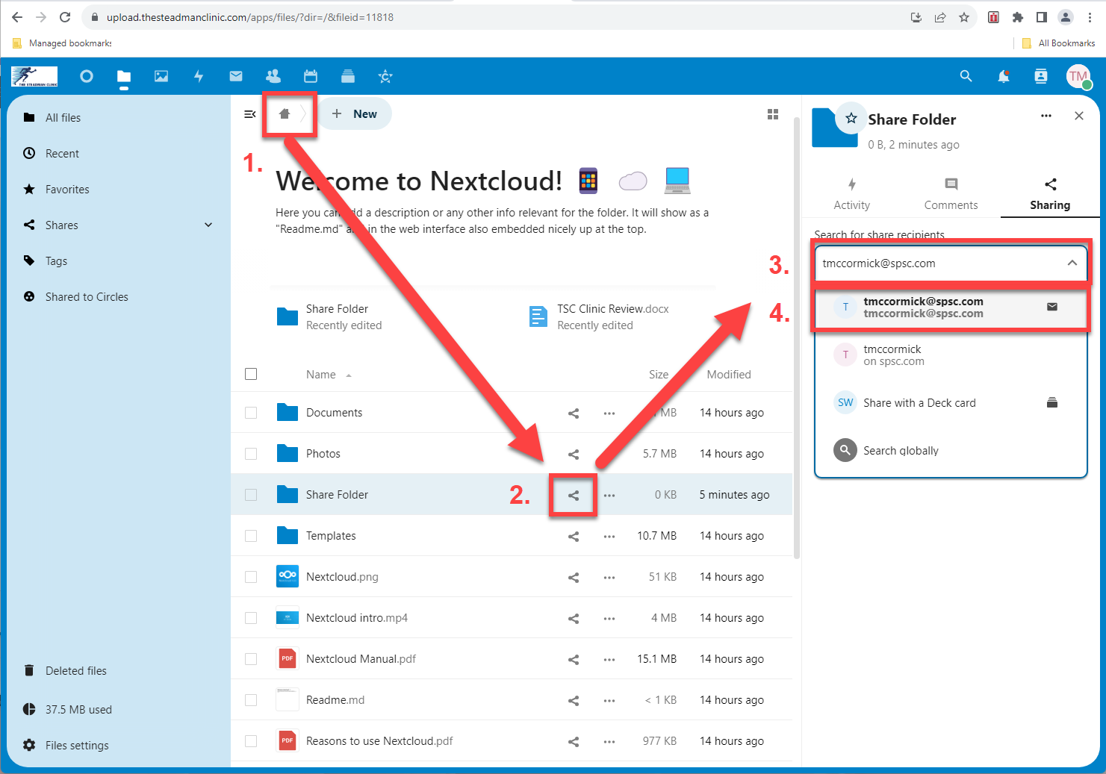This screenshot has width=1106, height=774.
Task: Open the Photos app in top bar
Action: pyautogui.click(x=161, y=76)
